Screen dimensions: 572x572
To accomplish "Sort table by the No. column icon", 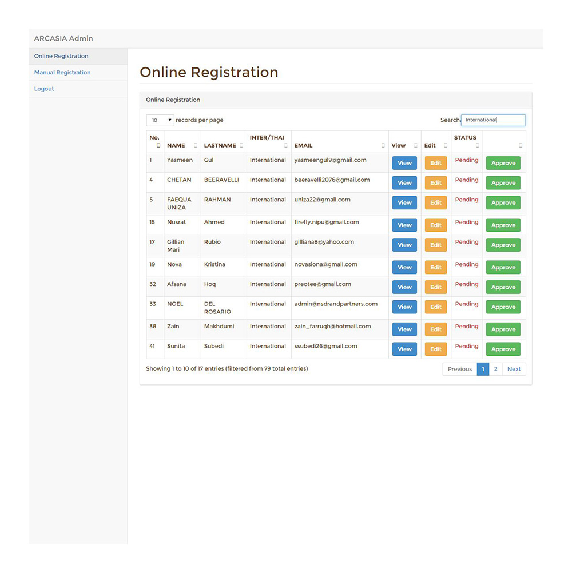I will [158, 145].
